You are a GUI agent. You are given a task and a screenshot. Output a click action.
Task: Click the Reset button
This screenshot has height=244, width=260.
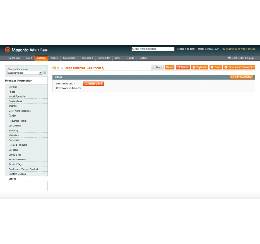(170, 67)
